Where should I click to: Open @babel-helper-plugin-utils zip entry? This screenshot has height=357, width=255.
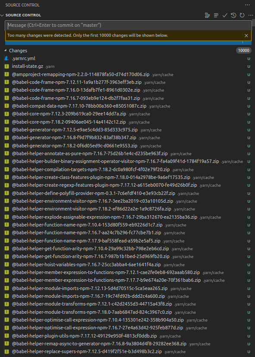tap(85, 336)
